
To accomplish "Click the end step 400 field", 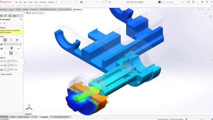I will (5, 65).
